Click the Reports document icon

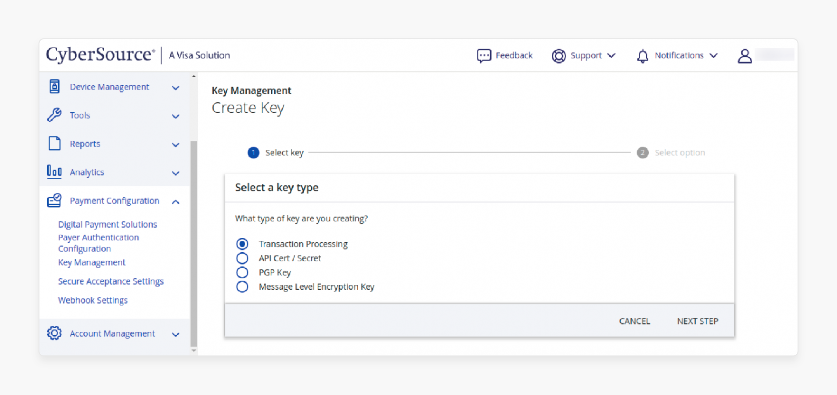click(54, 143)
